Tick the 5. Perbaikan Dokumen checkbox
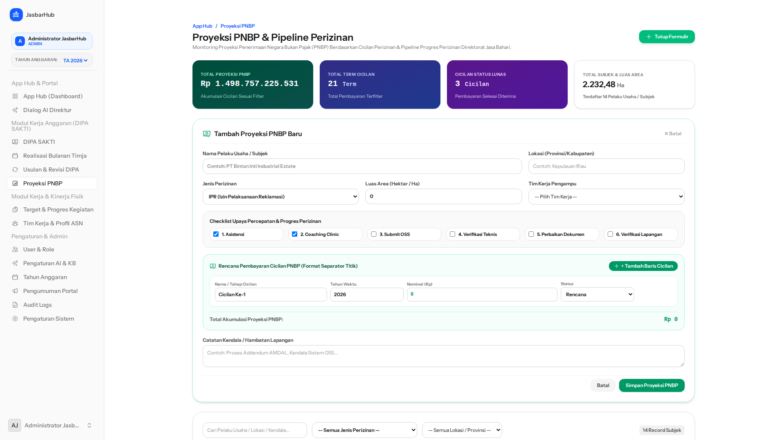The height and width of the screenshot is (440, 783). pyautogui.click(x=531, y=234)
